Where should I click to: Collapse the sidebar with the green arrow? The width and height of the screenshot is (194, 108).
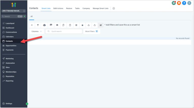coord(27,104)
